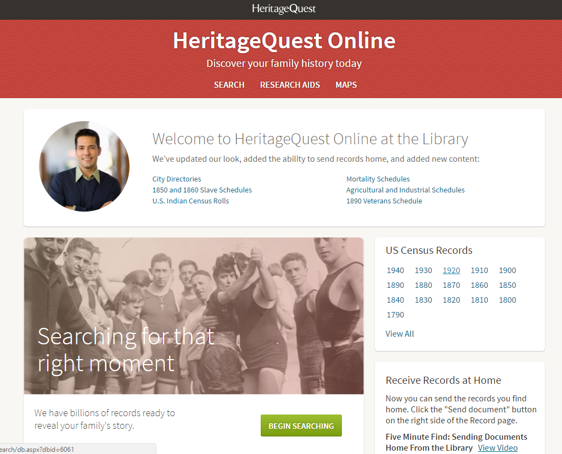Go to U.S. Indian Census Rolls
562x454 pixels.
190,201
